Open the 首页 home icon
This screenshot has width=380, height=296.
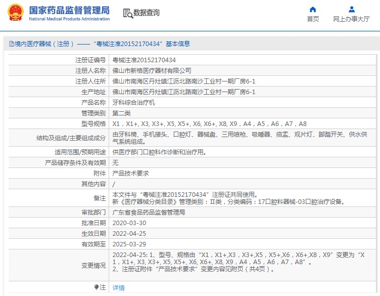pyautogui.click(x=313, y=10)
